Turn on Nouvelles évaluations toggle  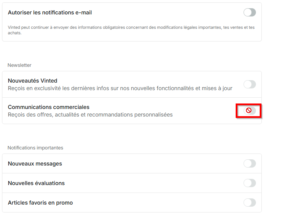tap(250, 183)
